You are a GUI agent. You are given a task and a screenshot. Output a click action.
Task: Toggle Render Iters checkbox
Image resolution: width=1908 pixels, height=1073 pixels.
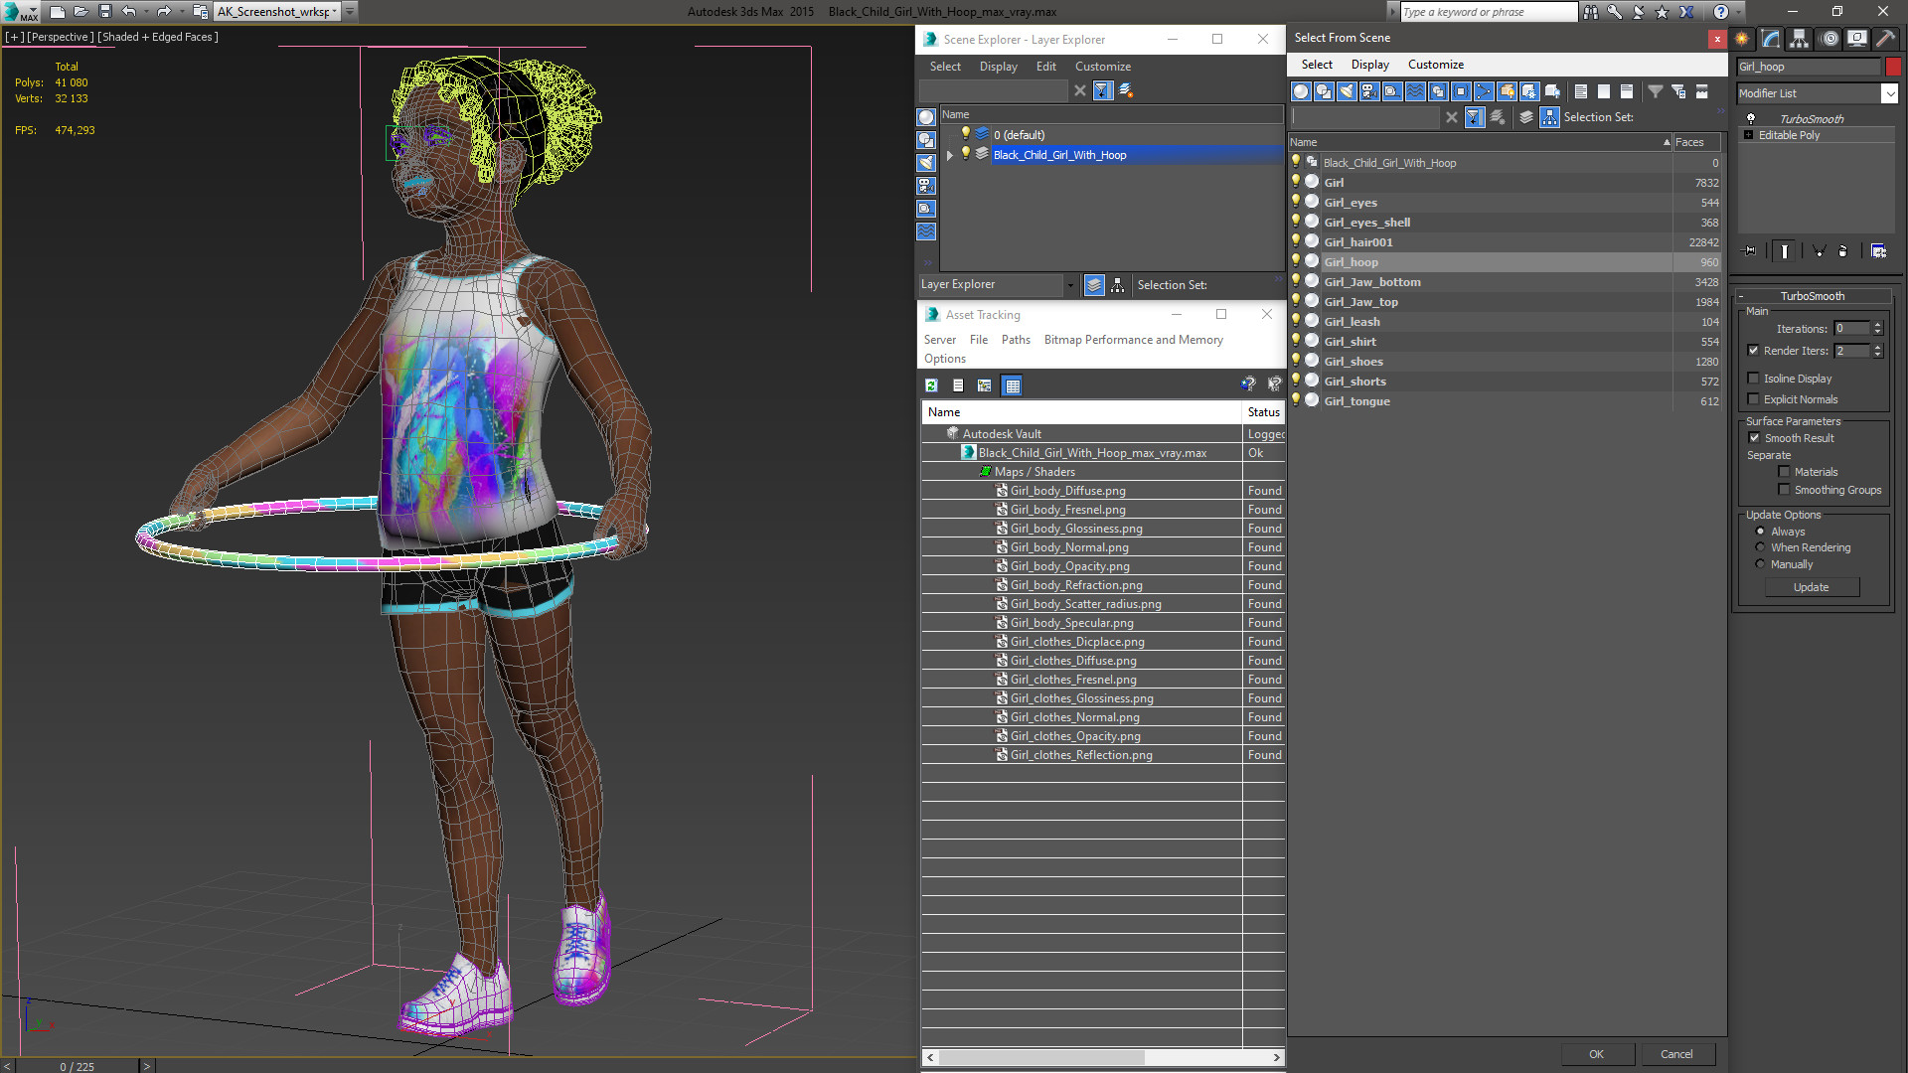click(1753, 350)
